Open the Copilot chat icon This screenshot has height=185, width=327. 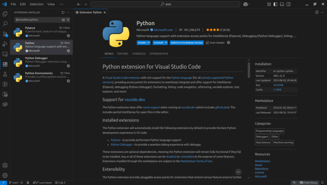pyautogui.click(x=245, y=4)
